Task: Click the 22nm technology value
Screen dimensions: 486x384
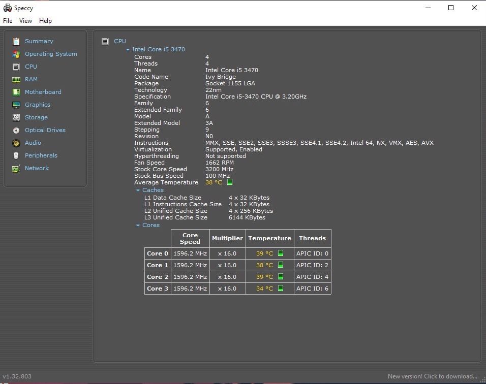Action: 213,90
